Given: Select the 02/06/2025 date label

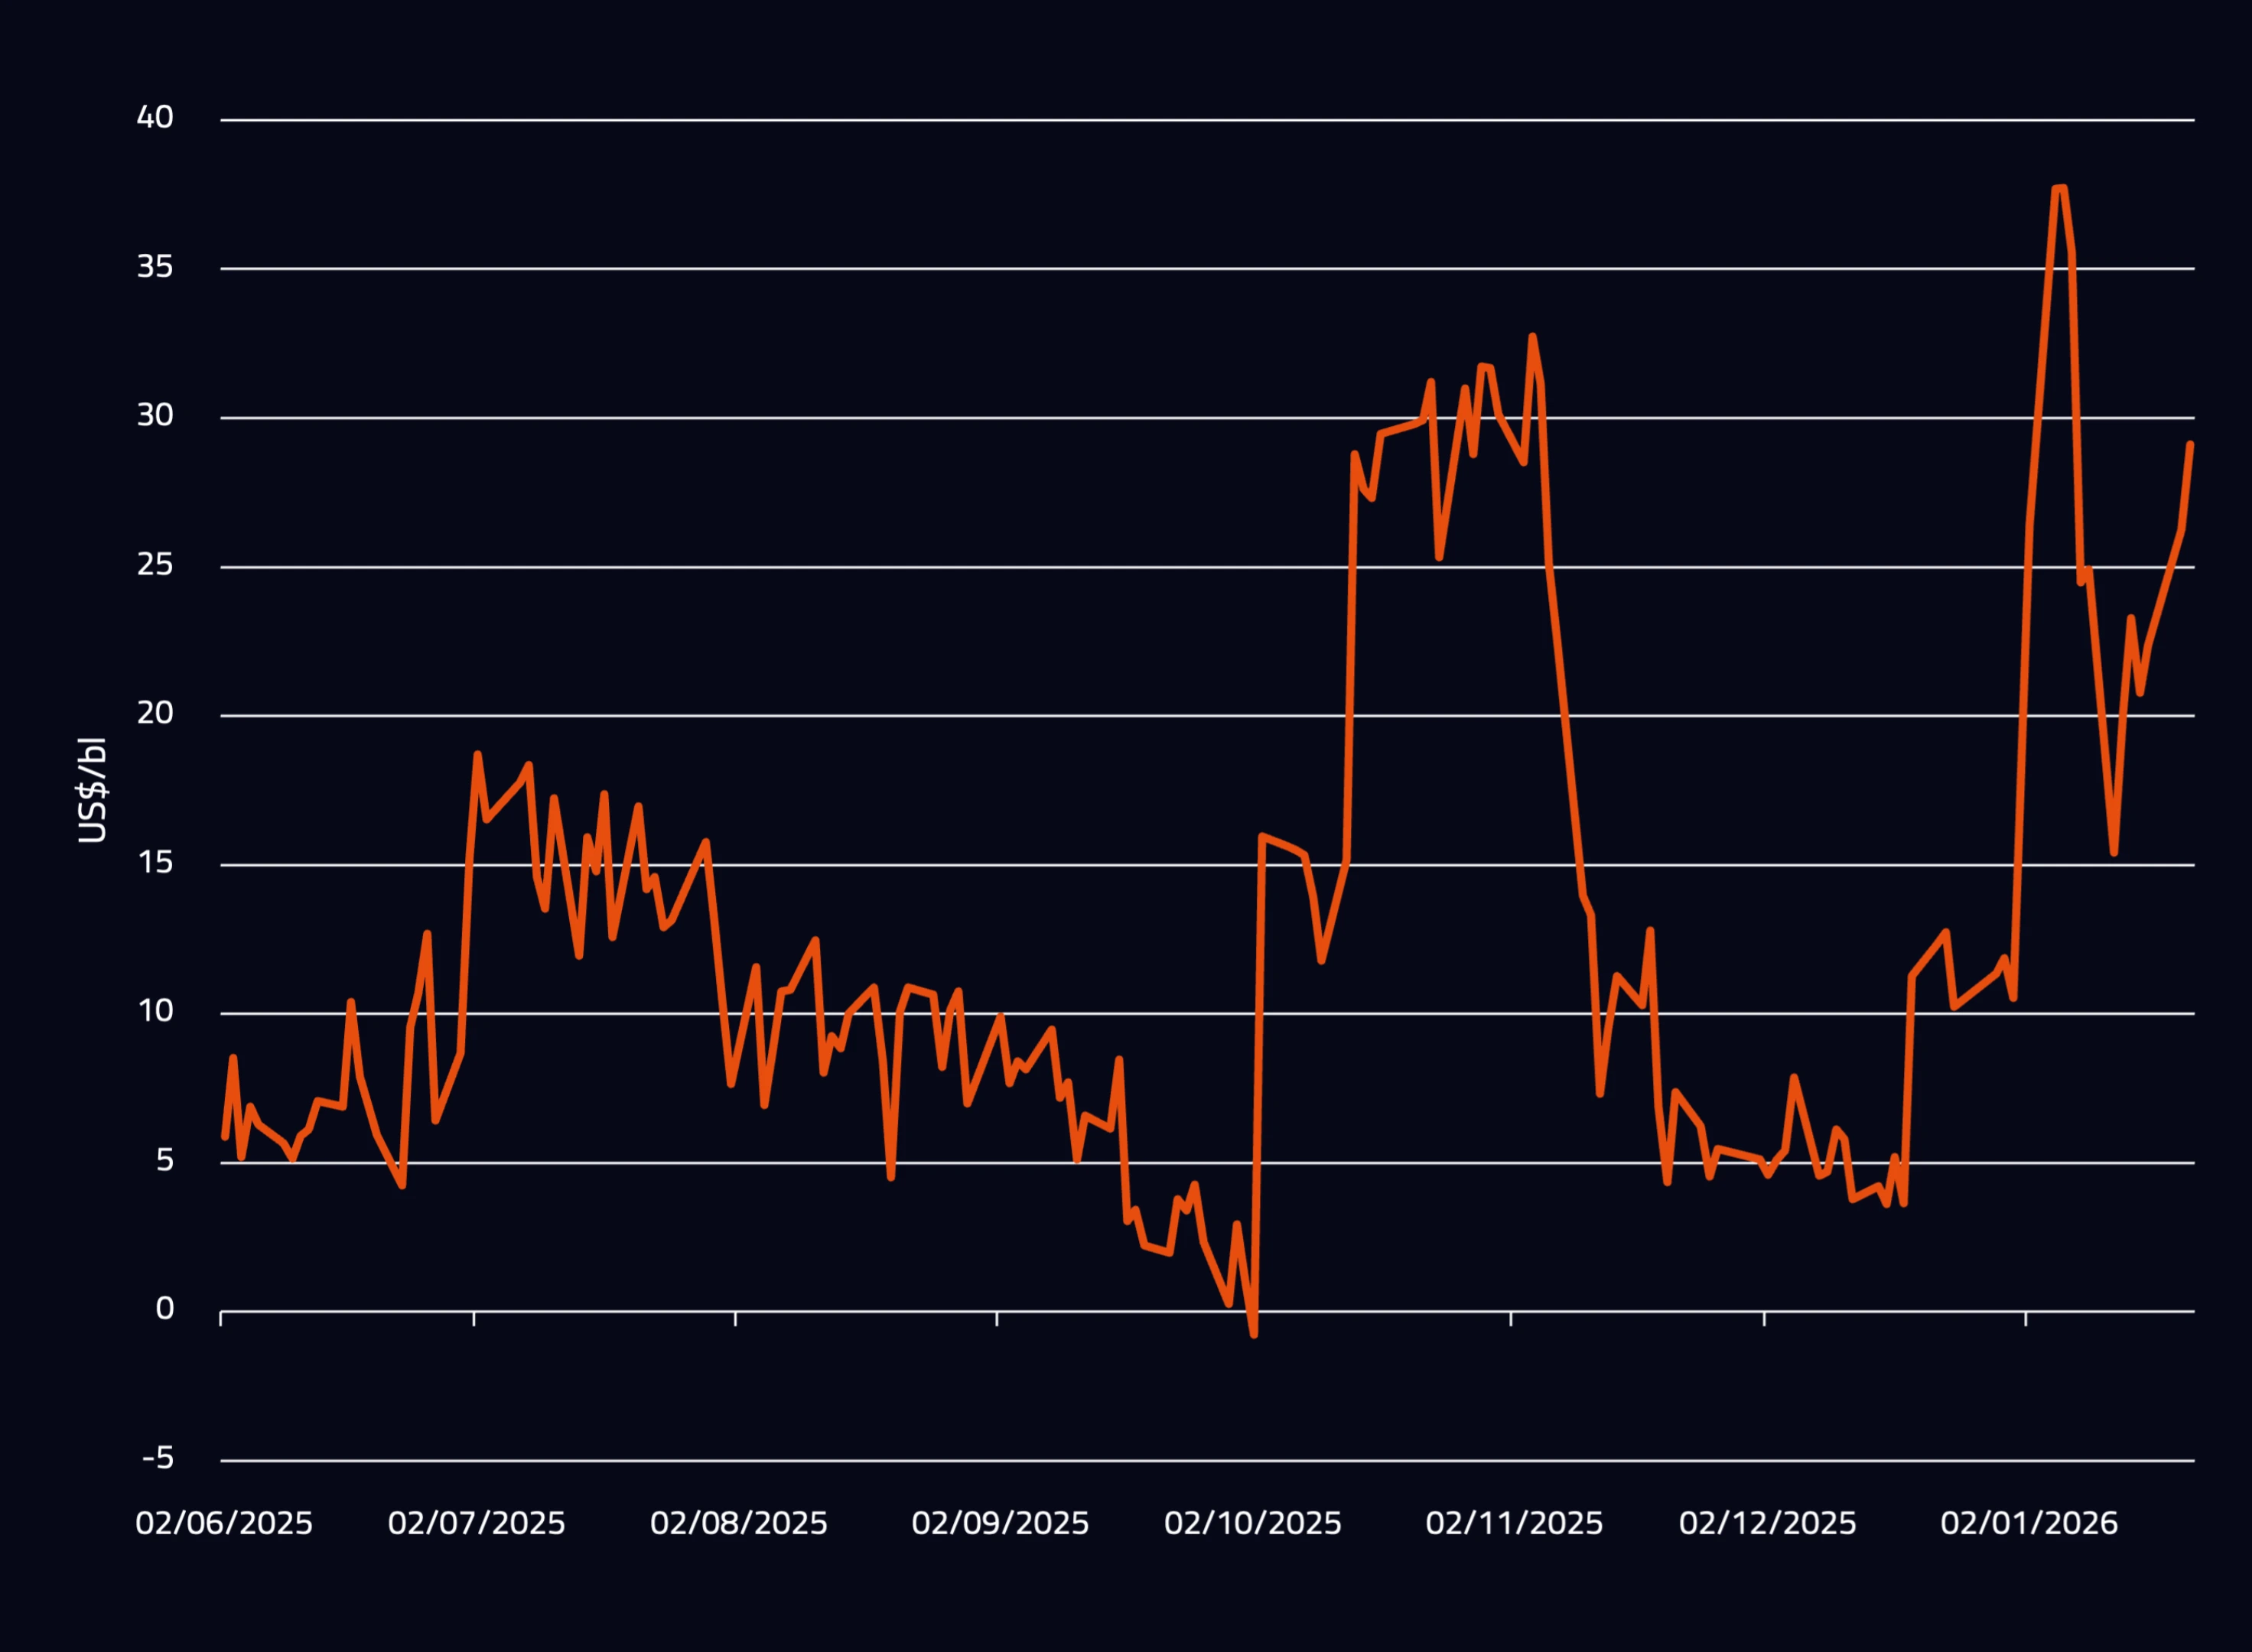Looking at the screenshot, I should coord(224,1524).
